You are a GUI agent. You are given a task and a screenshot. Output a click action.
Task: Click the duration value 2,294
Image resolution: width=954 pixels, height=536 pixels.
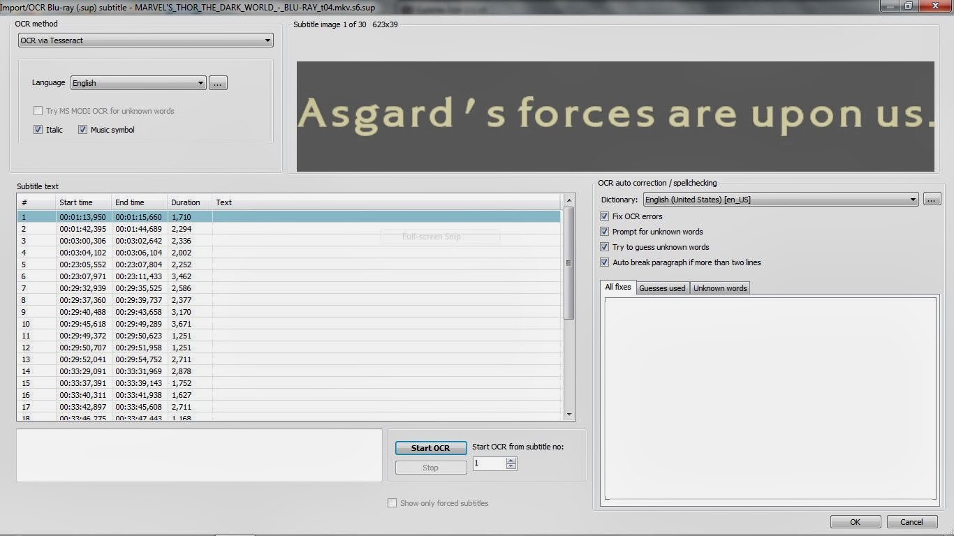(181, 229)
